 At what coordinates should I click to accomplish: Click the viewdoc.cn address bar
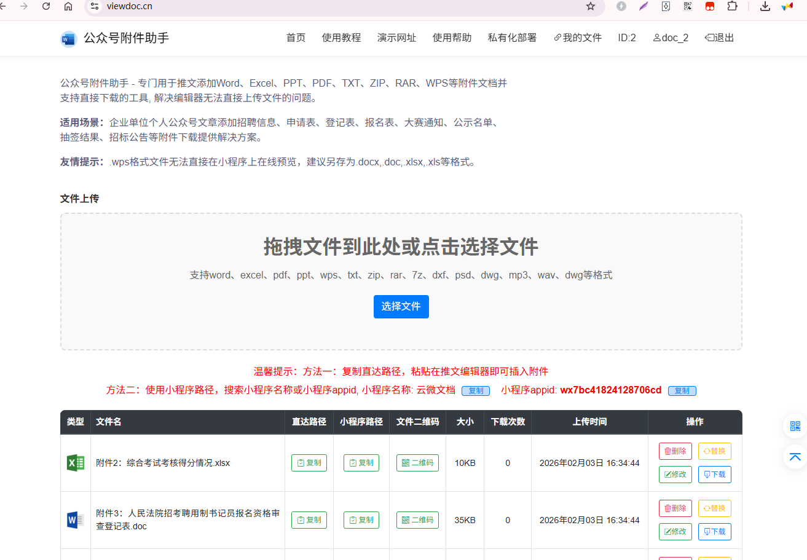coord(338,6)
